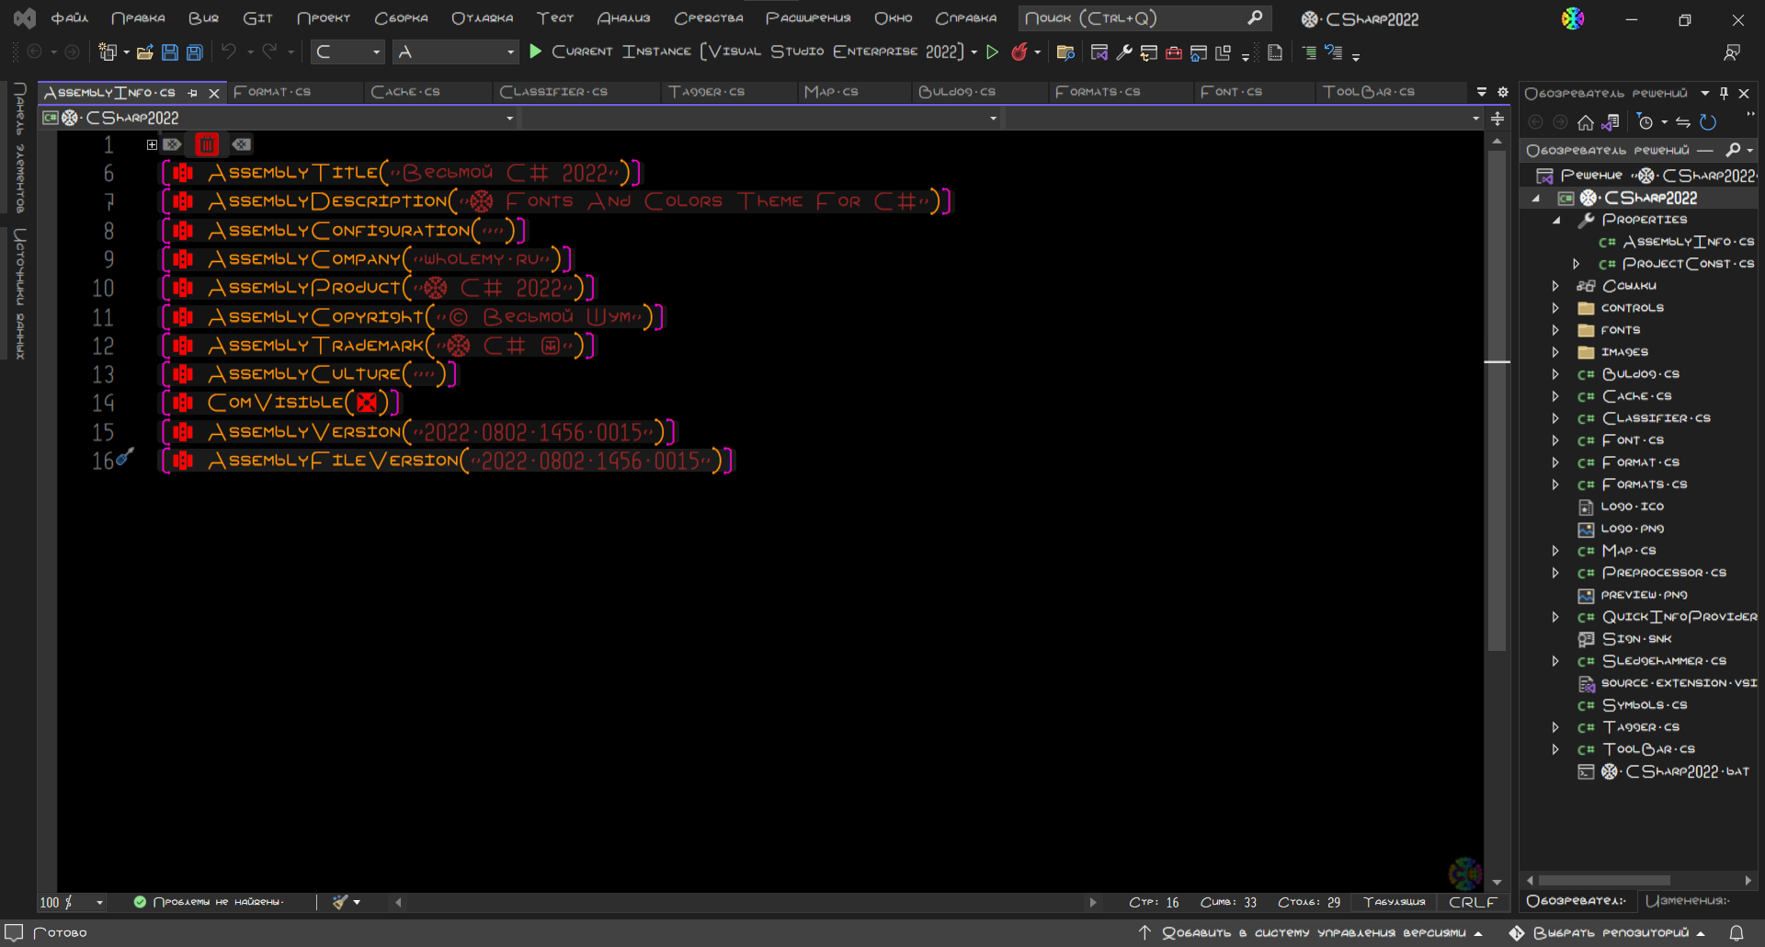Open the Файл menu
1765x947 pixels.
69,18
